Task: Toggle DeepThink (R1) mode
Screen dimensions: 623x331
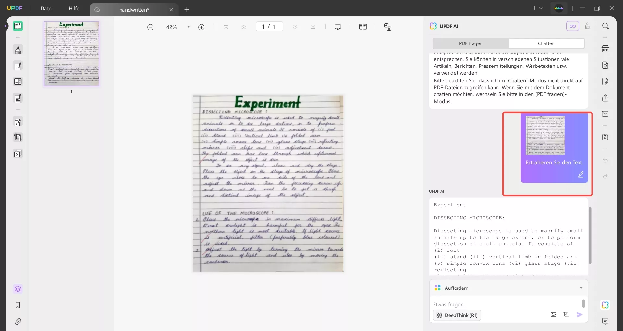Action: (x=457, y=315)
